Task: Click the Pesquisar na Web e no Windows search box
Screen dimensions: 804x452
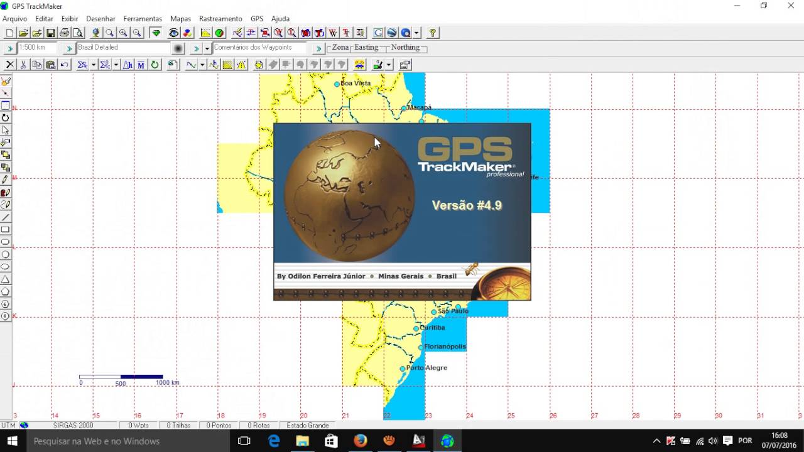Action: 129,441
